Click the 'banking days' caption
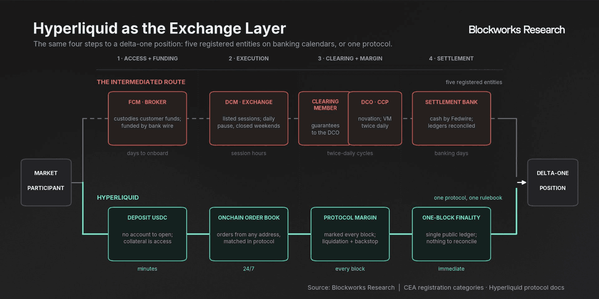The height and width of the screenshot is (299, 599). tap(451, 153)
